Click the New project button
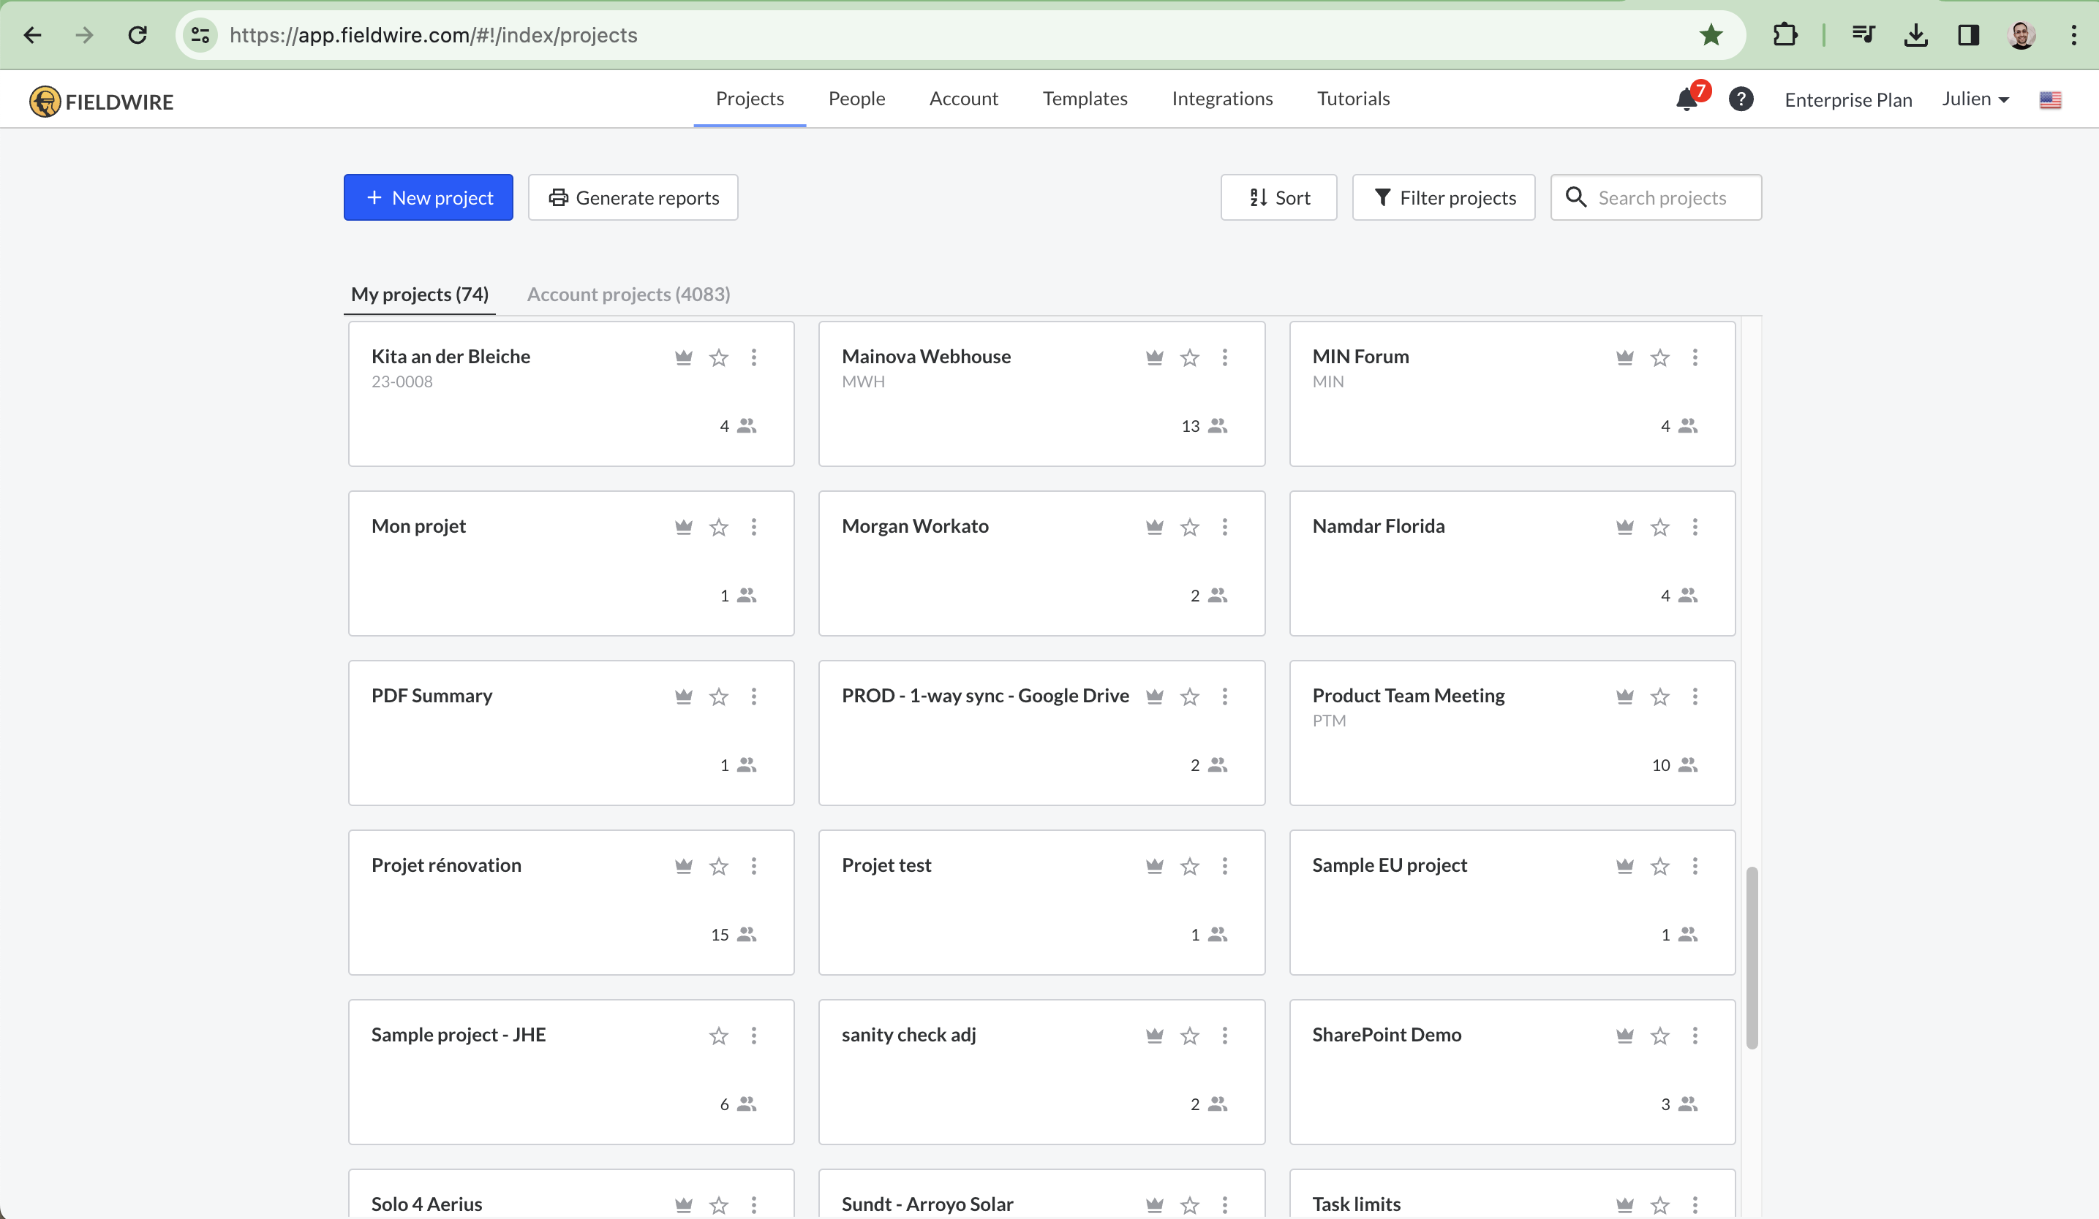 [428, 197]
